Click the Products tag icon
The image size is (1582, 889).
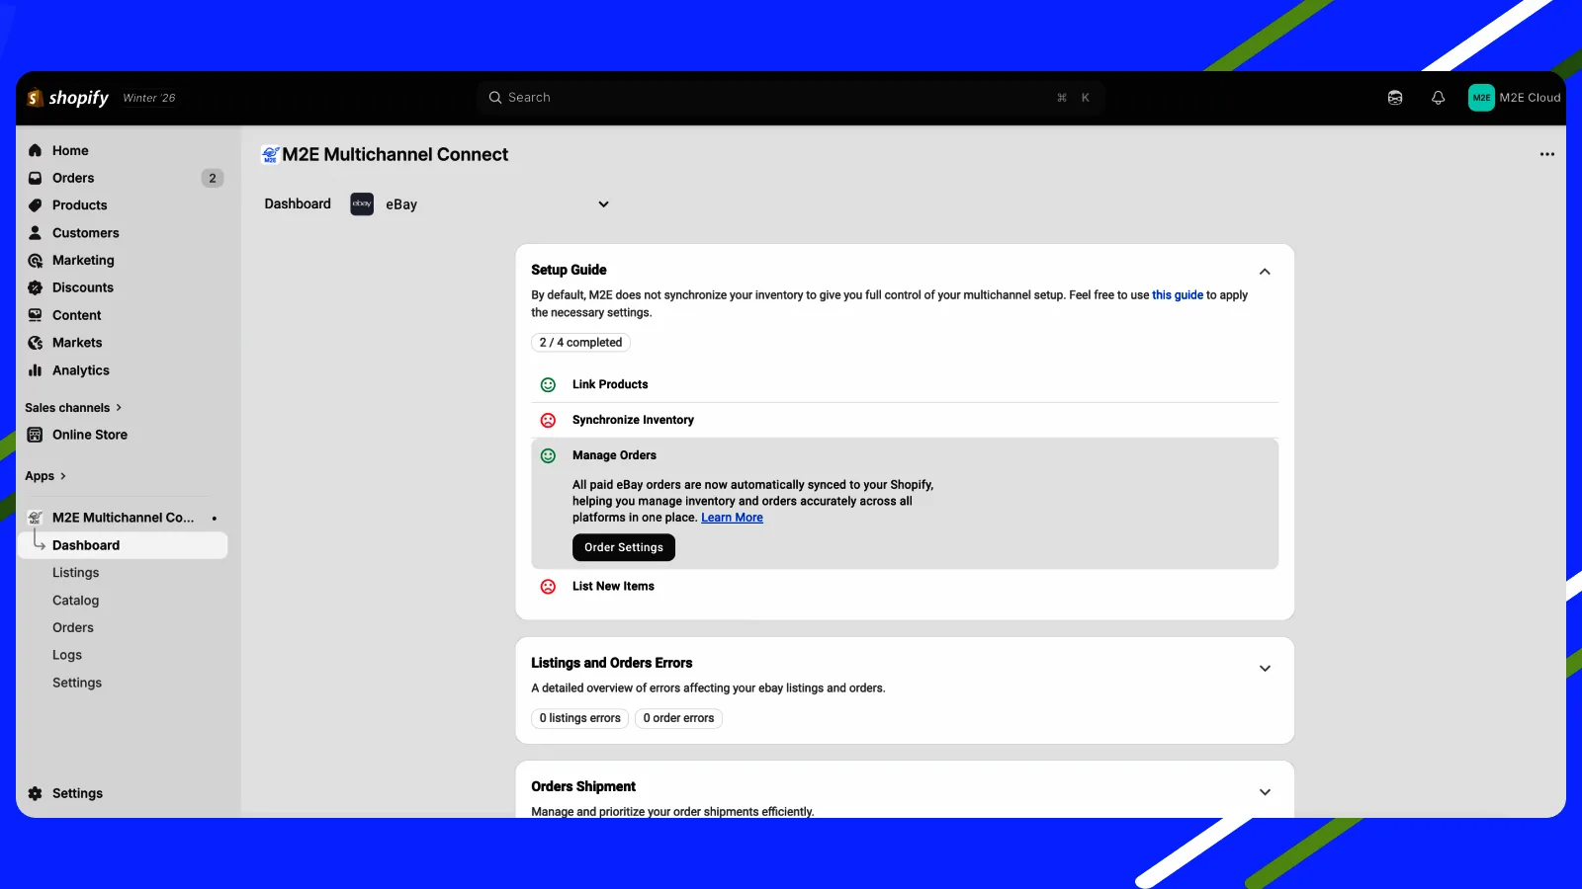pyautogui.click(x=36, y=205)
